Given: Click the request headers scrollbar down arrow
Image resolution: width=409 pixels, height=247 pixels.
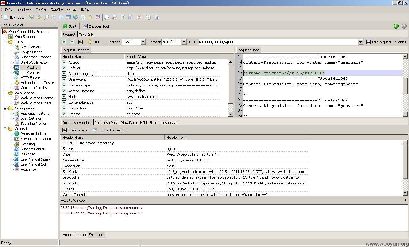Looking at the screenshot, I should [231, 114].
